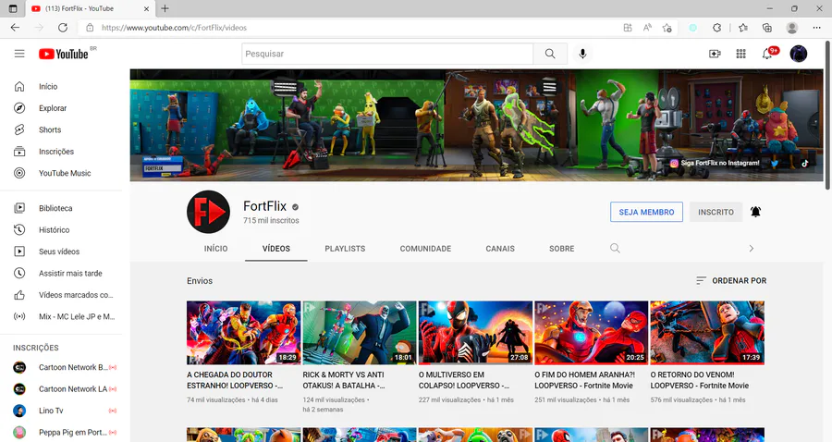
Task: Open the COMUNIDADE tab
Action: coord(425,249)
